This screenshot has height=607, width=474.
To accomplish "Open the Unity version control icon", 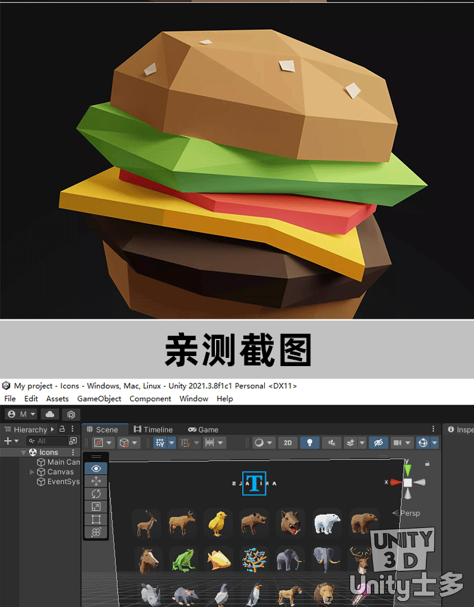I will tap(71, 414).
